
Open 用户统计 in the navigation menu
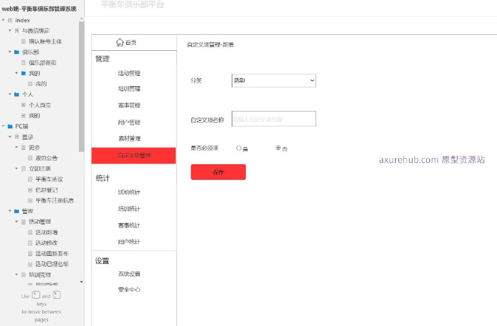point(129,242)
